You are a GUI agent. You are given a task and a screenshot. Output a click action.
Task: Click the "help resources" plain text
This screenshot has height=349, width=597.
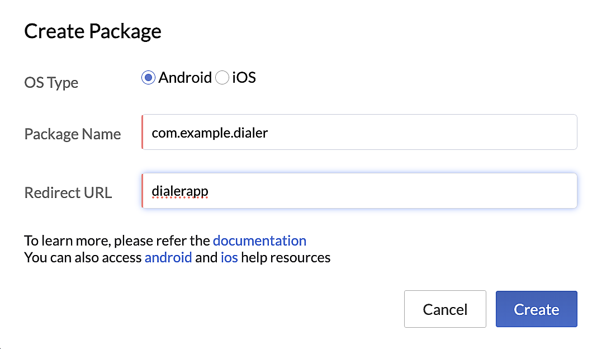pyautogui.click(x=286, y=258)
